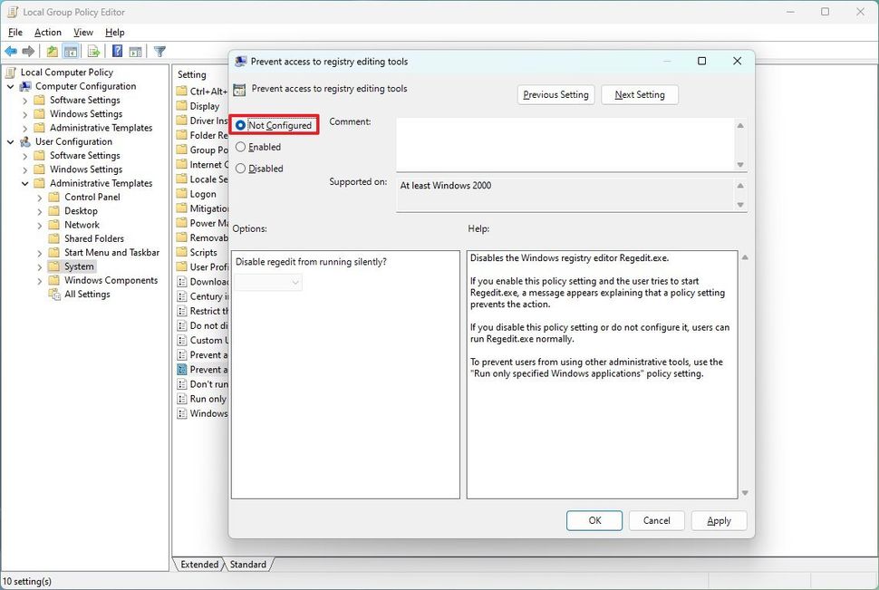Switch to the Extended tab
The image size is (879, 590).
198,564
